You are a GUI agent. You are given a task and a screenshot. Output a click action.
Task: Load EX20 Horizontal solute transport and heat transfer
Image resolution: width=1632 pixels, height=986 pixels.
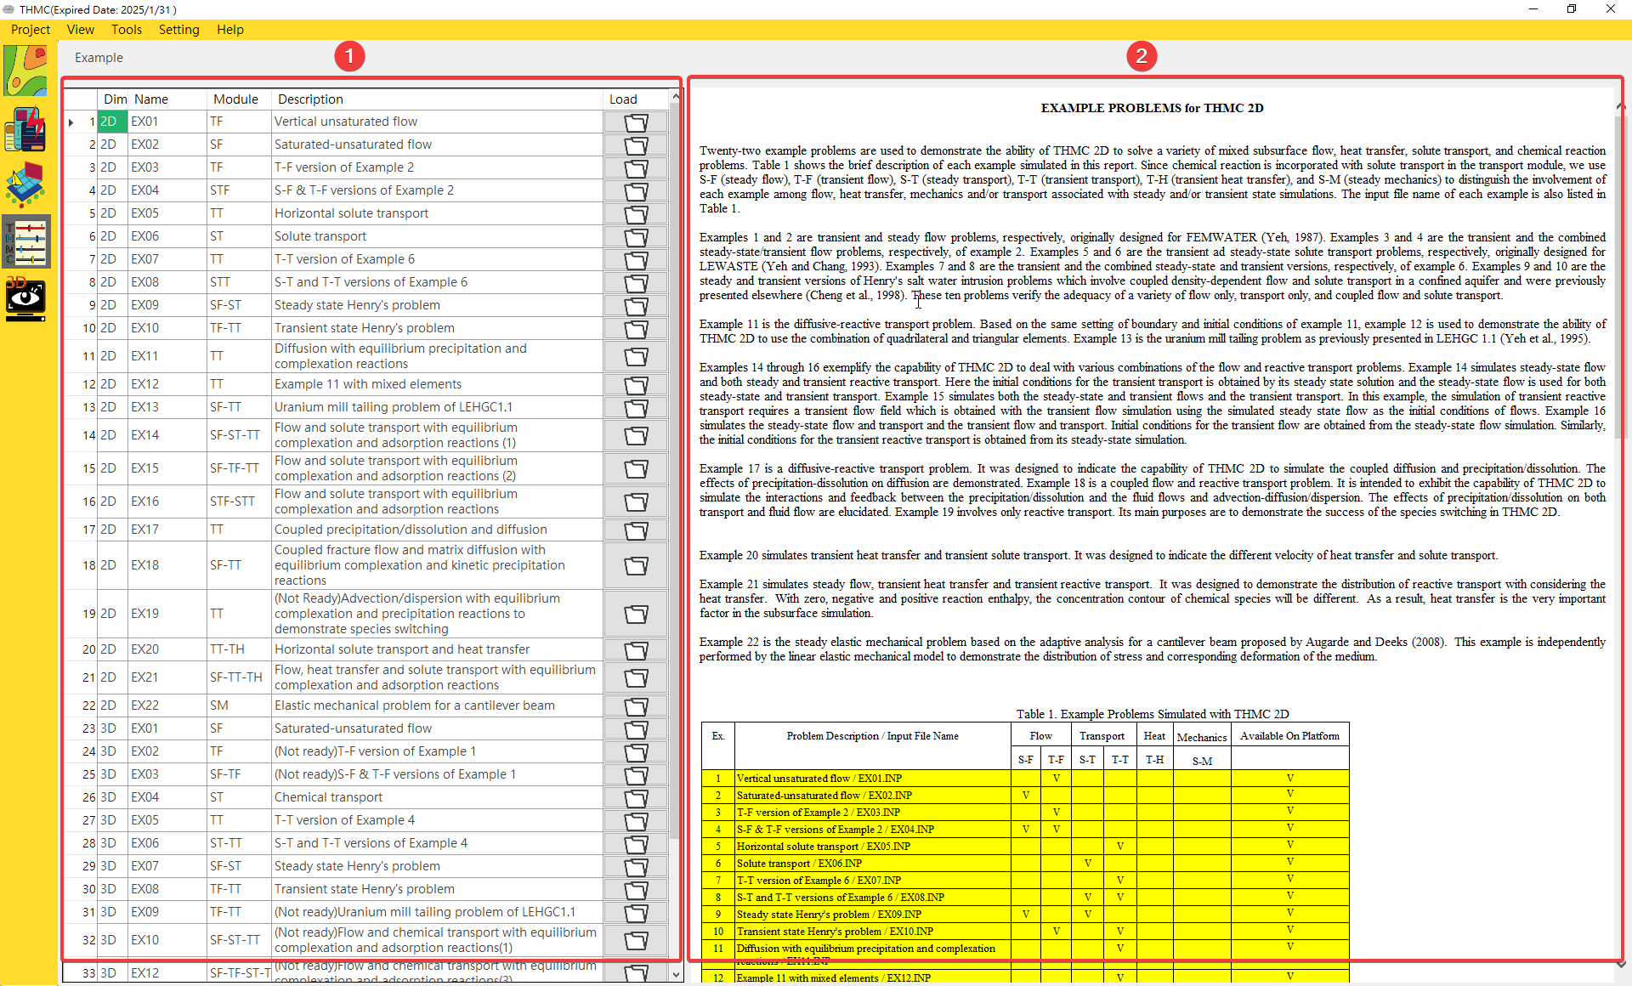[x=636, y=649]
